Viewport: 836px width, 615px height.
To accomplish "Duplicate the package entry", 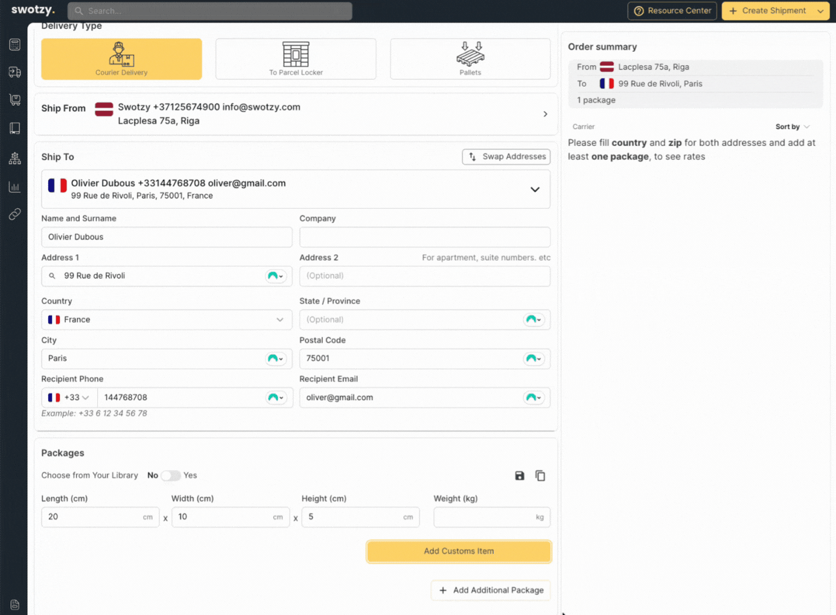I will (540, 476).
